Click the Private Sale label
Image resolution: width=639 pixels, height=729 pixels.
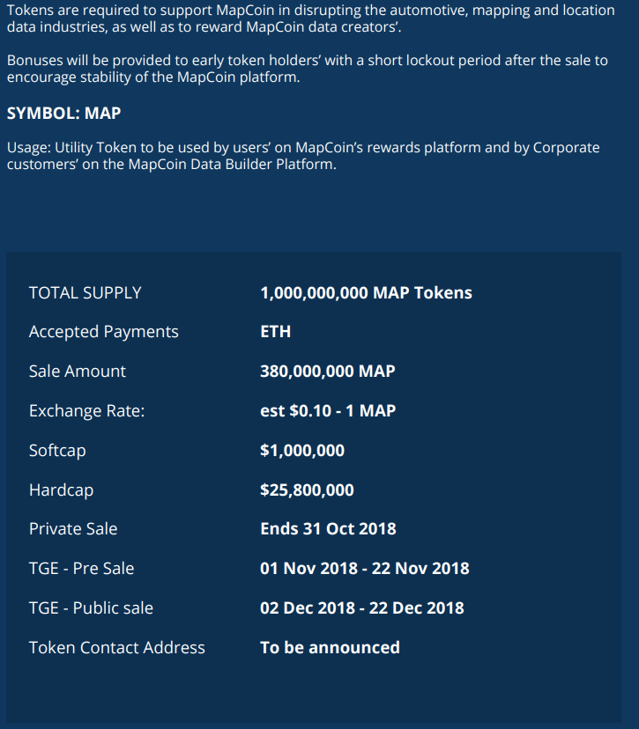pyautogui.click(x=72, y=529)
